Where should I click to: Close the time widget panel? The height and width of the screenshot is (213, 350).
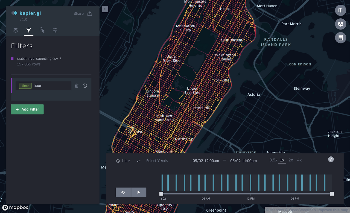click(331, 159)
